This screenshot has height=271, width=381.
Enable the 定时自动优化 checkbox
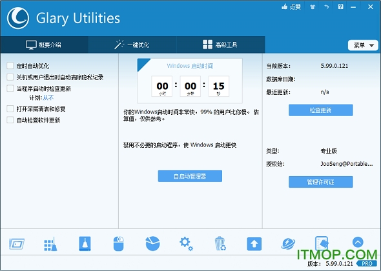pyautogui.click(x=10, y=66)
